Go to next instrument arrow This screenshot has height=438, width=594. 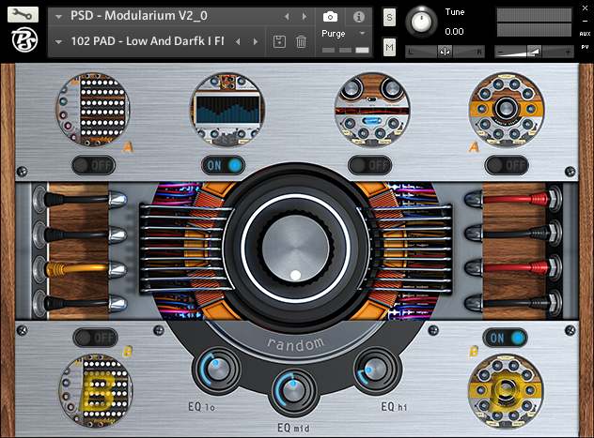[305, 16]
